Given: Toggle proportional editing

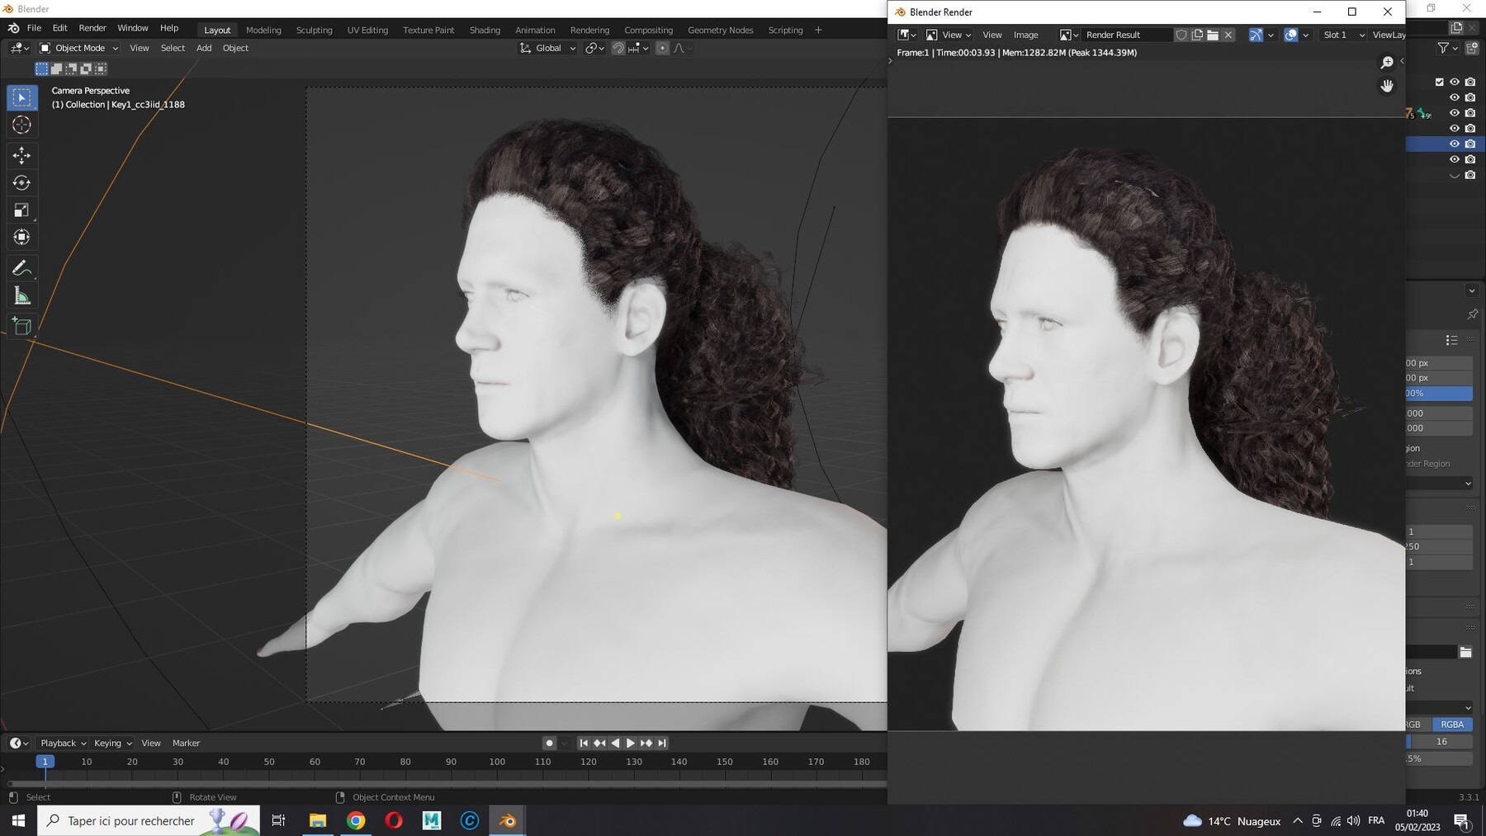Looking at the screenshot, I should (x=662, y=48).
